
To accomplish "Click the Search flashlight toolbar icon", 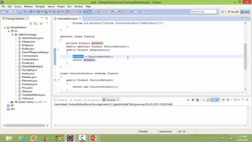I will click(x=76, y=11).
